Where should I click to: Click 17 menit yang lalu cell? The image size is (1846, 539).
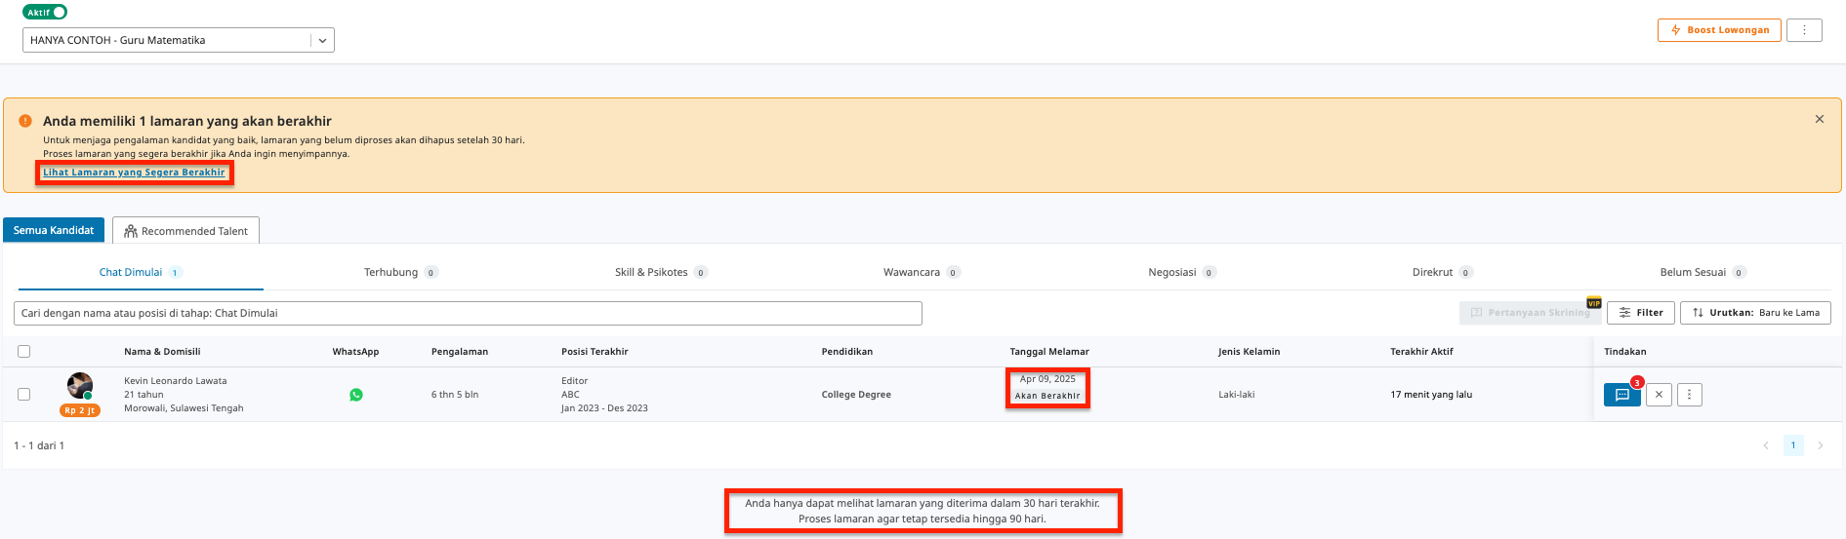1431,395
